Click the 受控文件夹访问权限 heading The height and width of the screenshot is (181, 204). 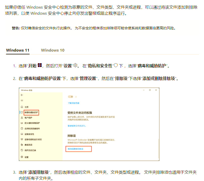tap(80, 113)
